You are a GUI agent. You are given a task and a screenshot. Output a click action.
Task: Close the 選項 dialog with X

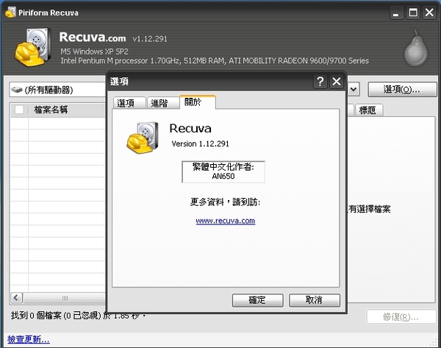(337, 82)
